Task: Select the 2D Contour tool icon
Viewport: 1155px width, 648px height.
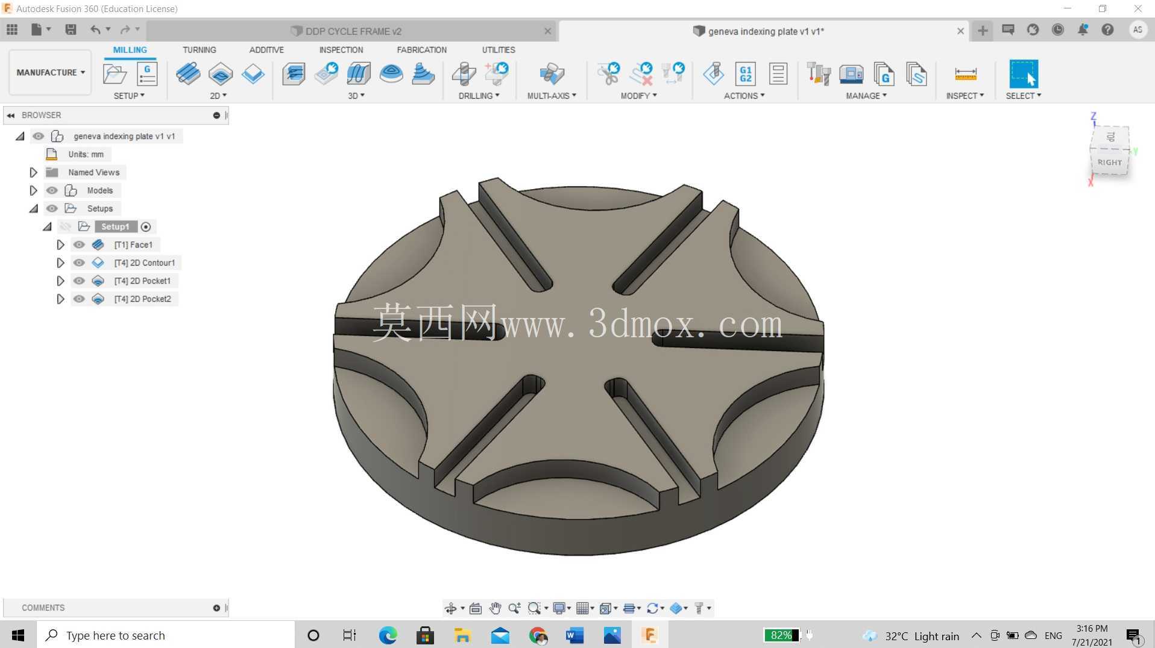Action: 253,74
